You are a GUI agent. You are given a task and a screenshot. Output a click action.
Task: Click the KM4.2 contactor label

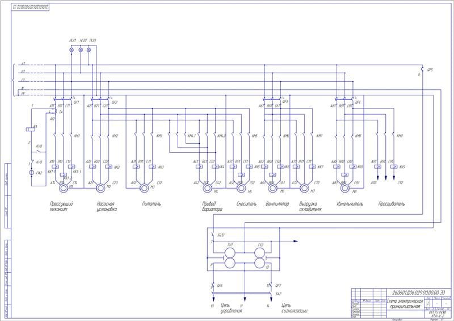tap(221, 136)
